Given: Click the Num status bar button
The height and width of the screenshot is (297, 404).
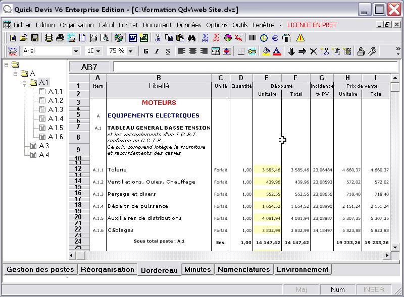Looking at the screenshot, I should coord(337,289).
